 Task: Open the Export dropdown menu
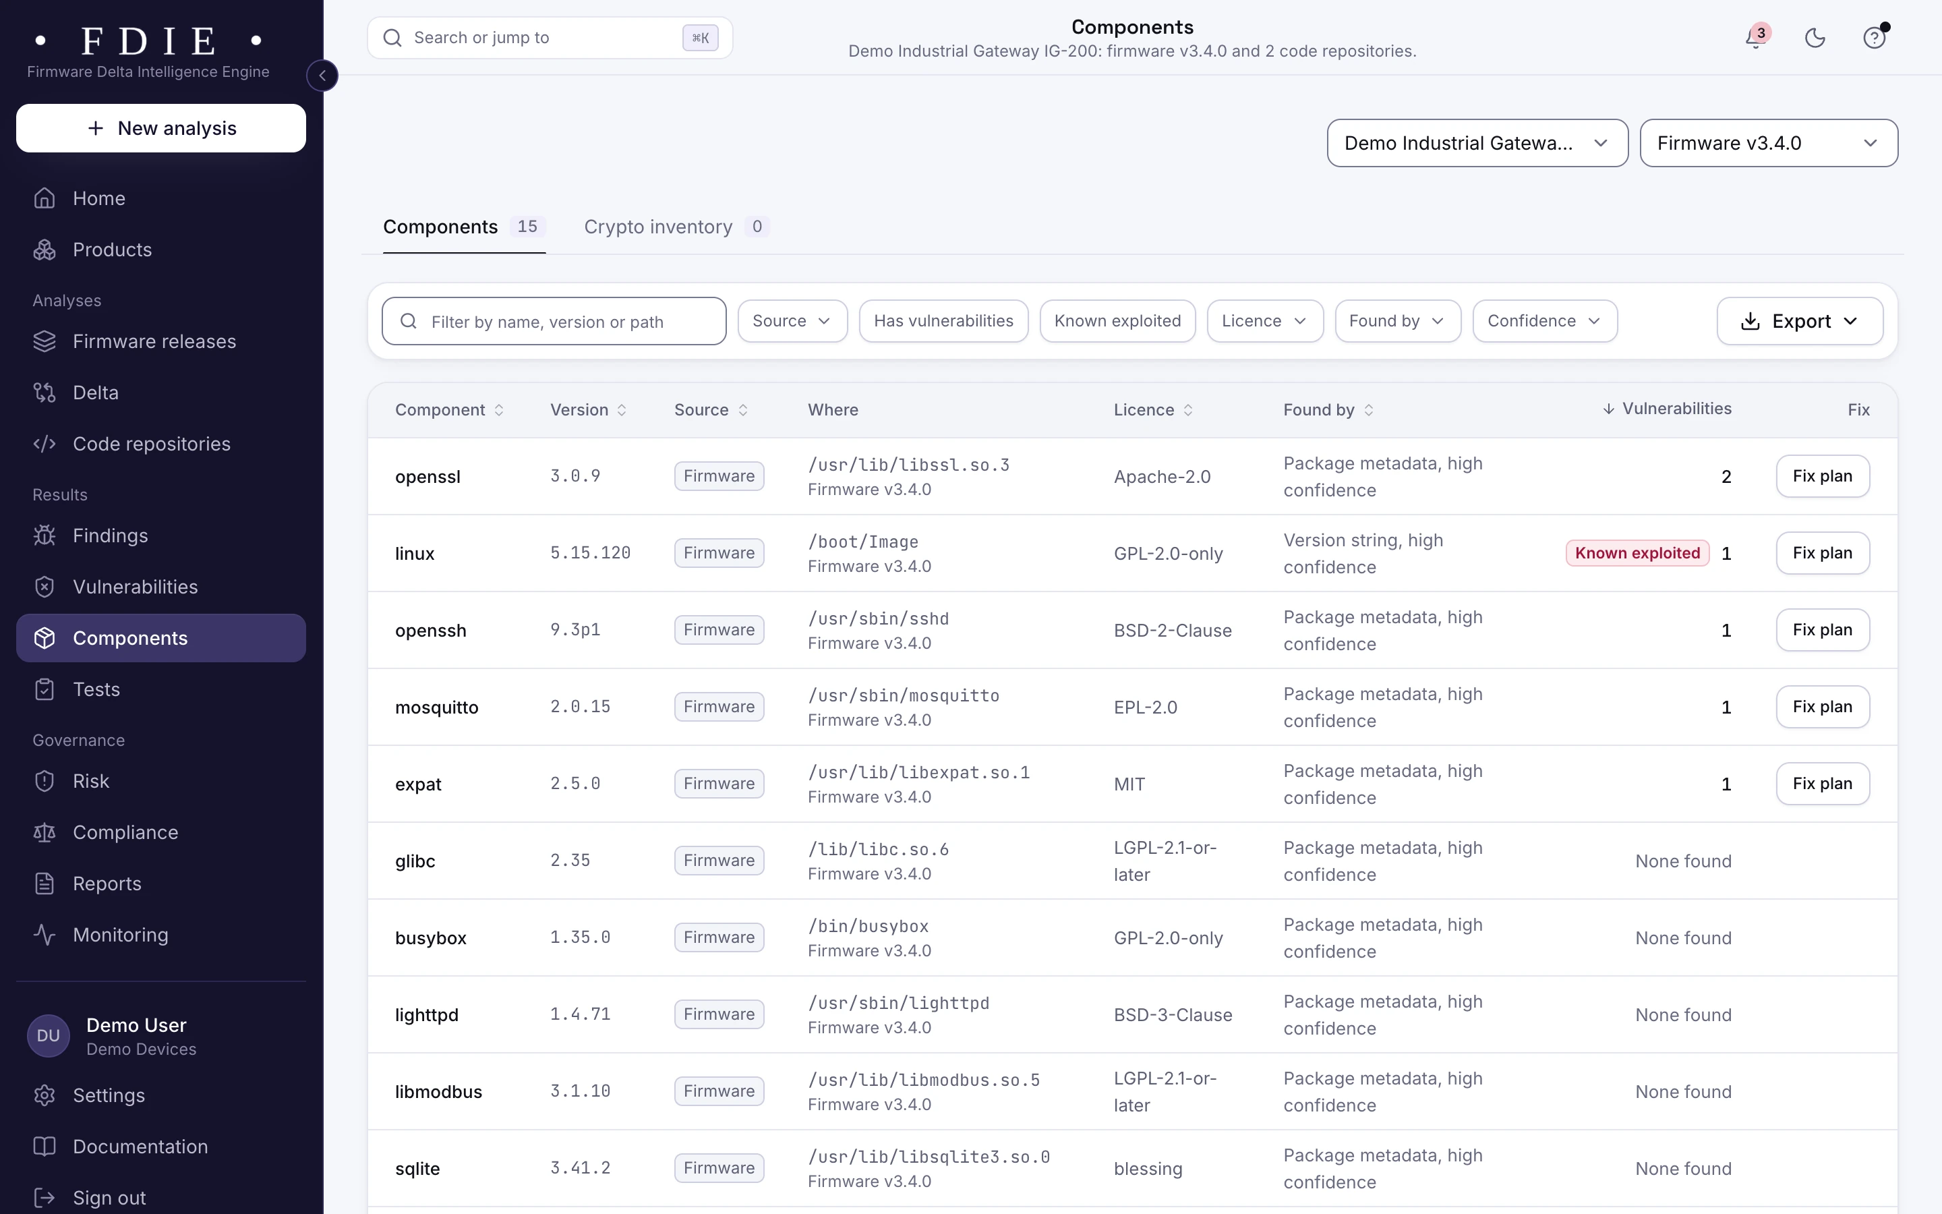1800,321
